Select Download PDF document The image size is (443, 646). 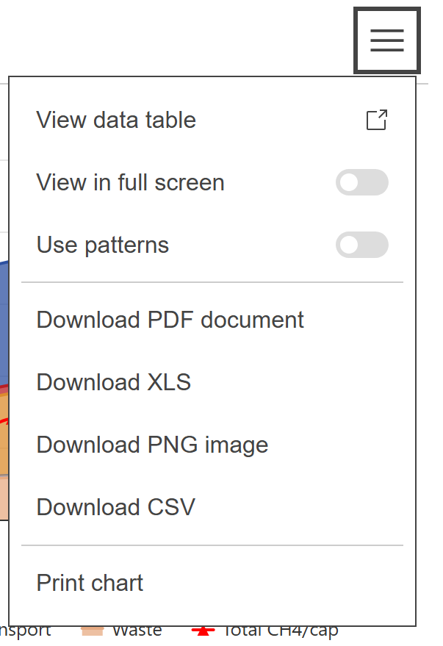click(x=170, y=320)
